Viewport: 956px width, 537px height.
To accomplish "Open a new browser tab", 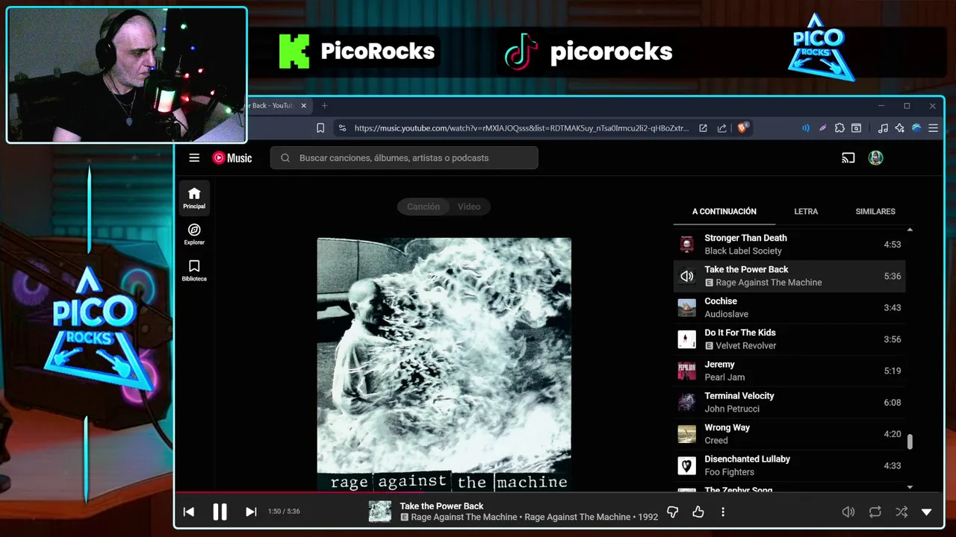I will pos(324,105).
